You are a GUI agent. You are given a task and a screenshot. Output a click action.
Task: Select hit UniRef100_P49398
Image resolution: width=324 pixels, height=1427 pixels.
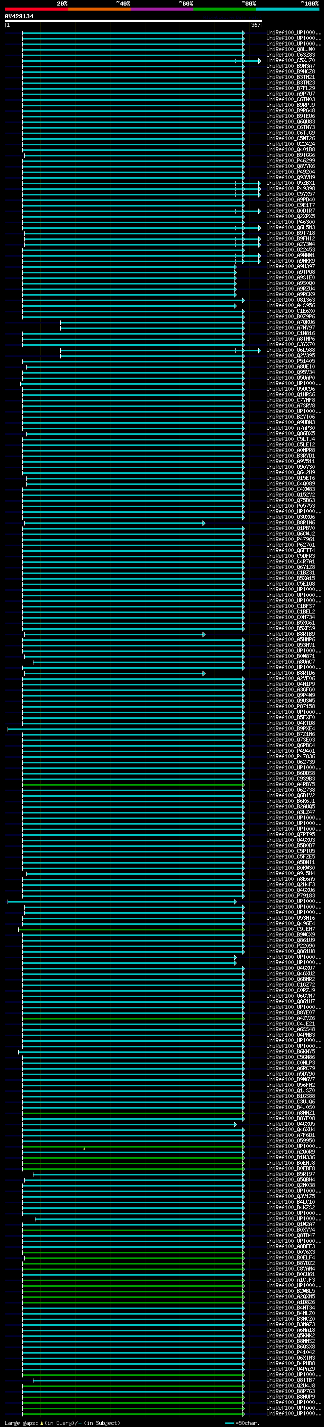pos(291,188)
